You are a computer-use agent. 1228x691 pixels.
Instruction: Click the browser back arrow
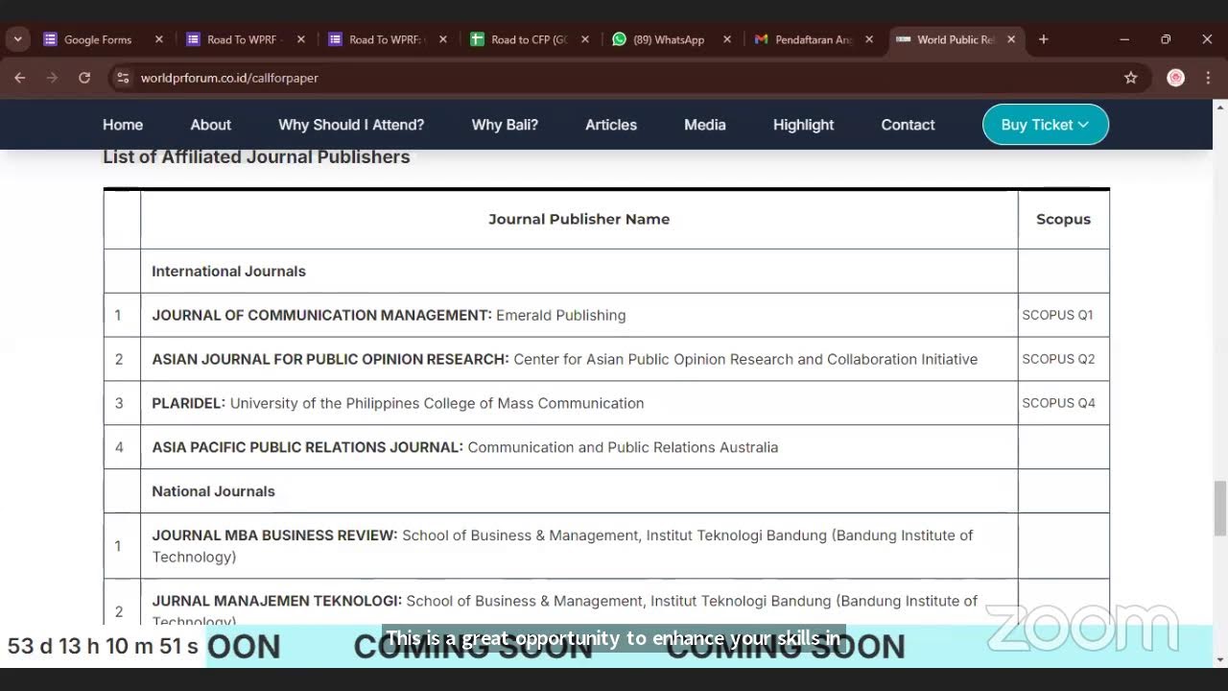20,78
